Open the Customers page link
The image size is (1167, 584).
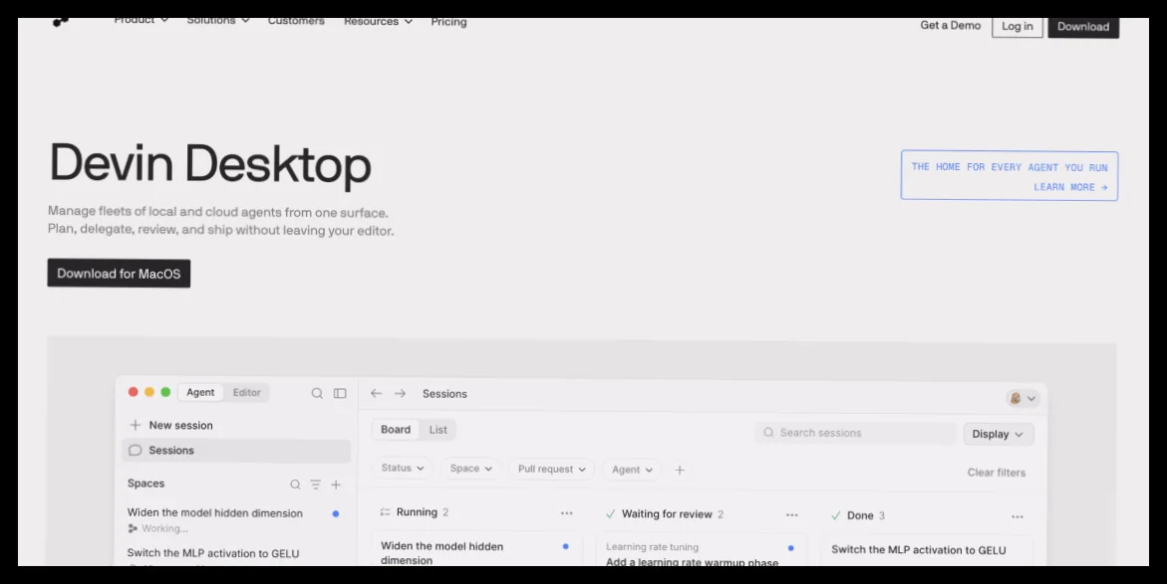296,21
